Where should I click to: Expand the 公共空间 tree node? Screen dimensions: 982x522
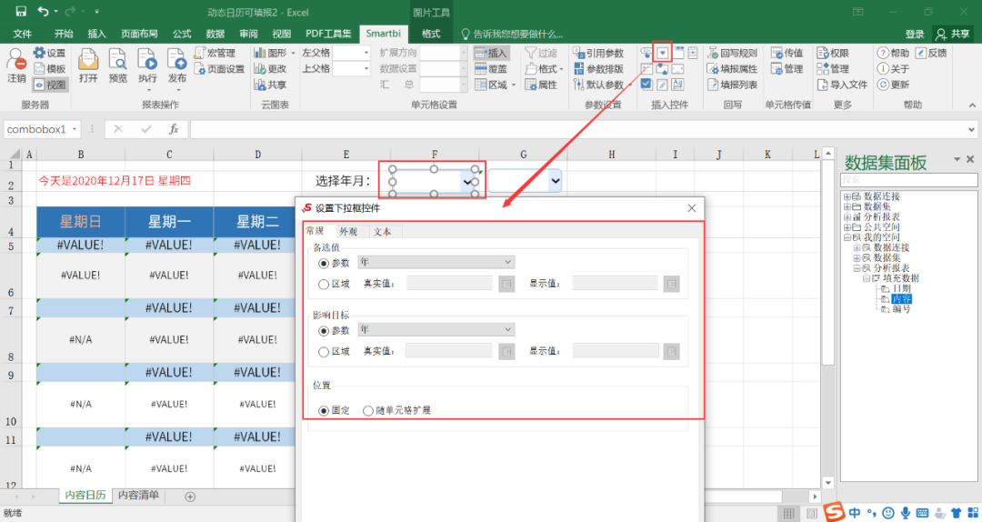click(847, 227)
